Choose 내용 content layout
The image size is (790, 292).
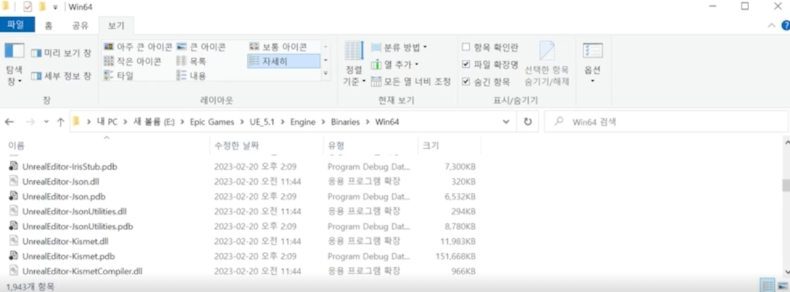coord(191,76)
